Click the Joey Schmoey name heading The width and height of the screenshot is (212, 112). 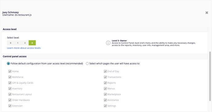pos(10,12)
